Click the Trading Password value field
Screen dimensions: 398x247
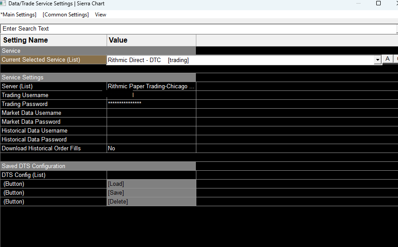tap(151, 104)
